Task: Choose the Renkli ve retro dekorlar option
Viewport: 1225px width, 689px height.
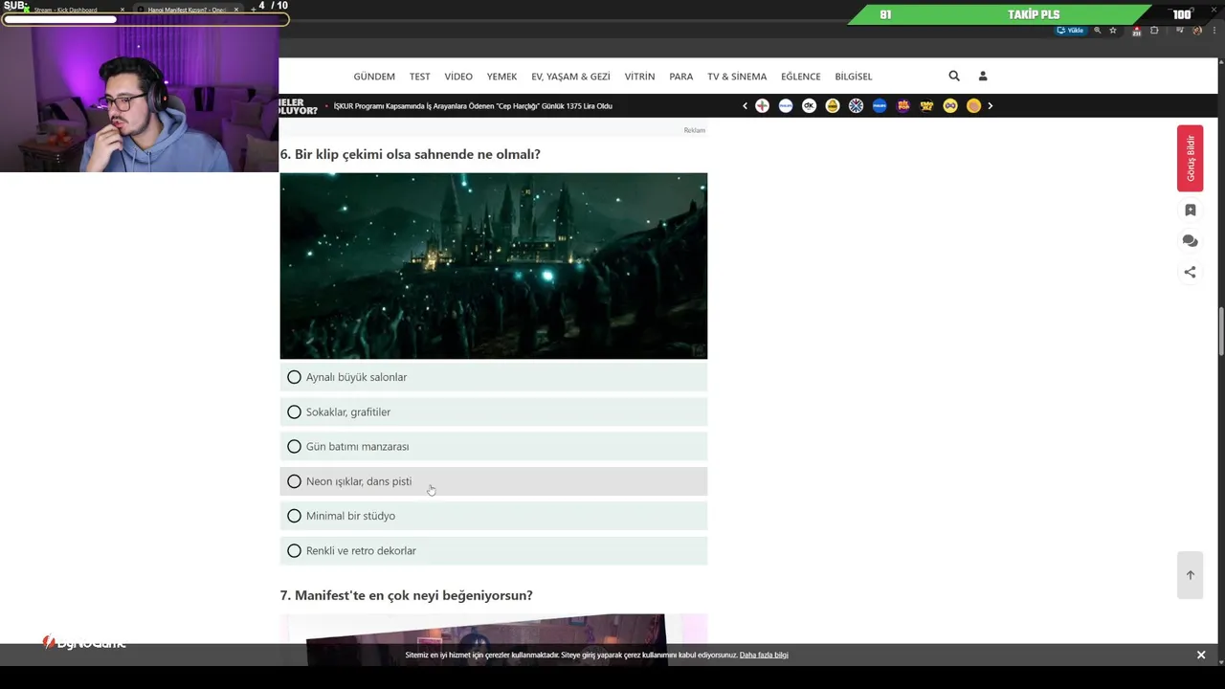Action: 493,550
